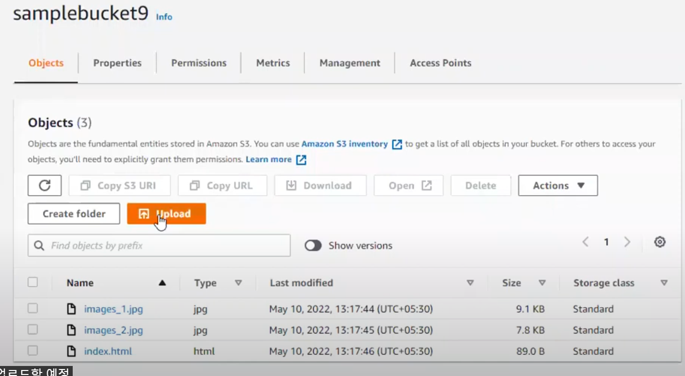Click the 9.1 KB size value
Viewport: 685px width, 376px height.
530,309
